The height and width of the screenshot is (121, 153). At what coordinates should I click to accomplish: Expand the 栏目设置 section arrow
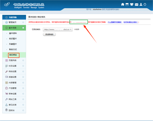[23, 66]
